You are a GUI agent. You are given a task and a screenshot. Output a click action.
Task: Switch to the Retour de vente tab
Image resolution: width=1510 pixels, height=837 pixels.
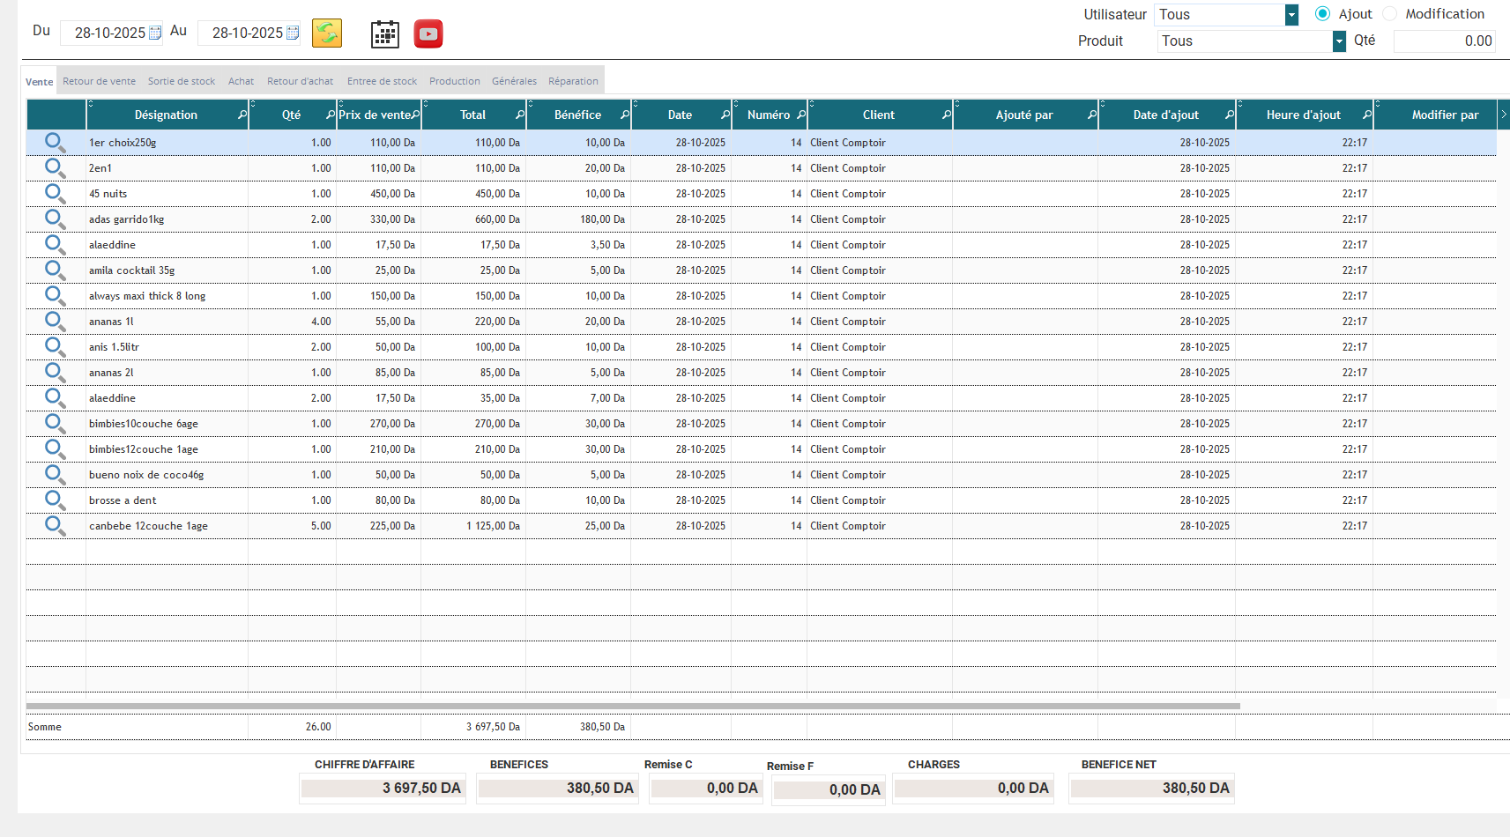point(99,81)
